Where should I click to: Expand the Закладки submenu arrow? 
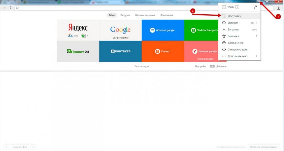257,36
